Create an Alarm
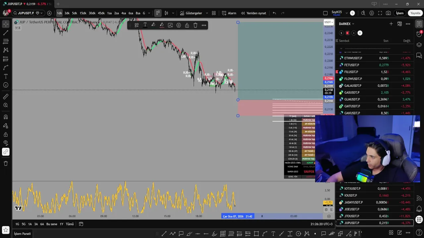The height and width of the screenshot is (238, 424). pos(229,13)
